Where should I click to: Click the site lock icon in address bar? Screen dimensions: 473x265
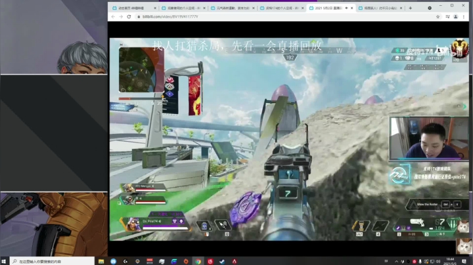coord(139,17)
